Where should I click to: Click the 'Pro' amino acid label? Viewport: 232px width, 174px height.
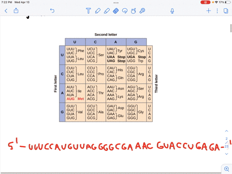pyautogui.click(x=101, y=74)
